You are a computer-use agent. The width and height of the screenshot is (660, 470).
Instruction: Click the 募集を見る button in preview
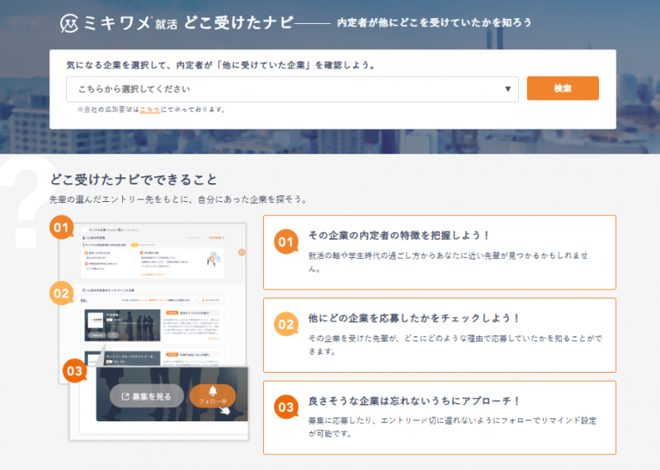point(147,397)
